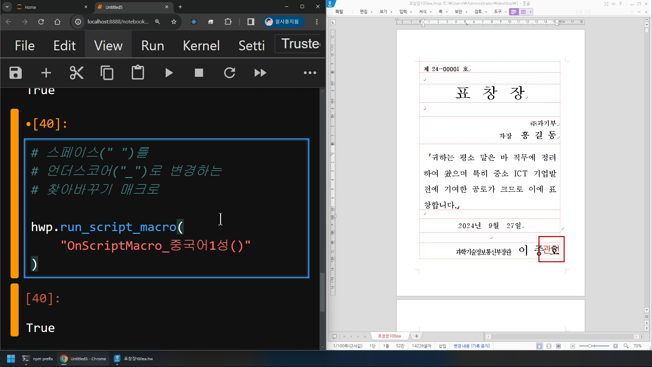This screenshot has height=367, width=652.
Task: Save the Jupyter notebook with disk icon
Action: 16,73
